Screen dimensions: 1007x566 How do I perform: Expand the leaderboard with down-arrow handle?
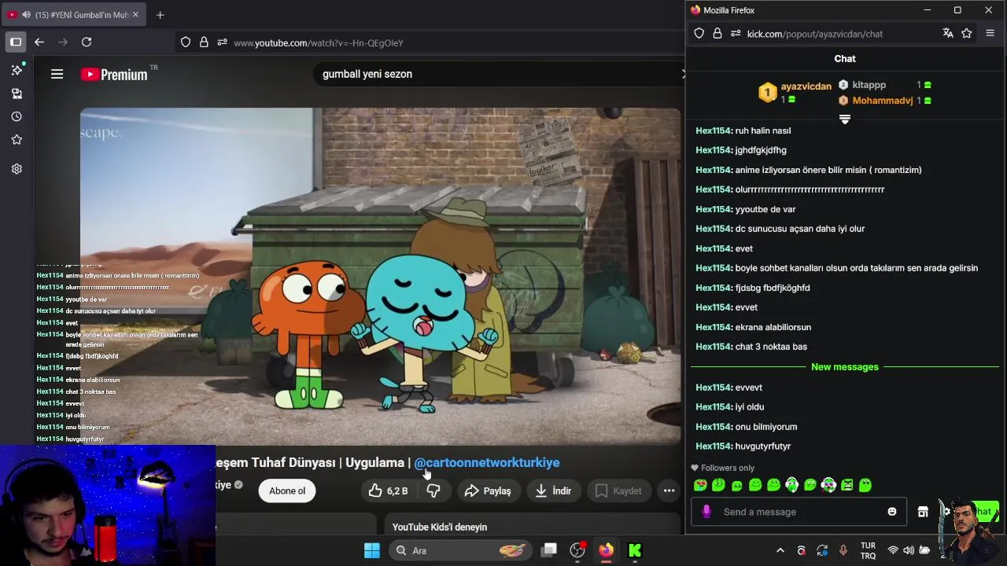[845, 119]
